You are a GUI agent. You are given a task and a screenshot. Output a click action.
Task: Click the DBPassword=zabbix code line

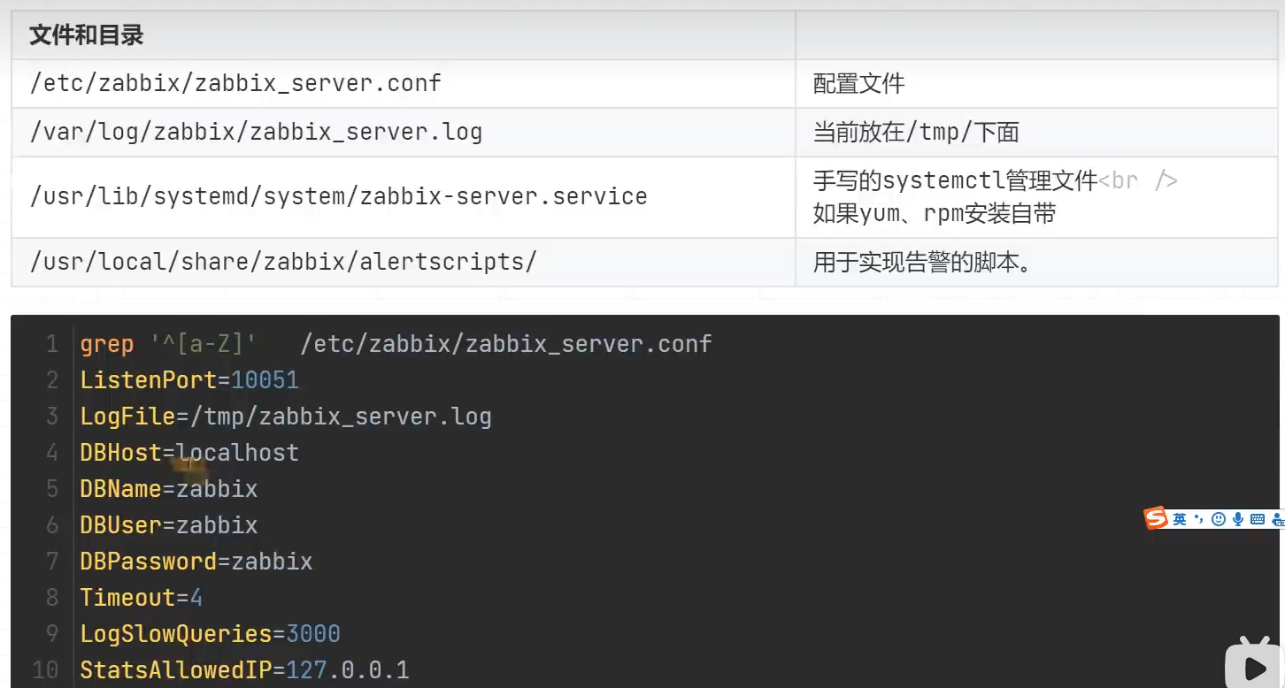pos(196,562)
